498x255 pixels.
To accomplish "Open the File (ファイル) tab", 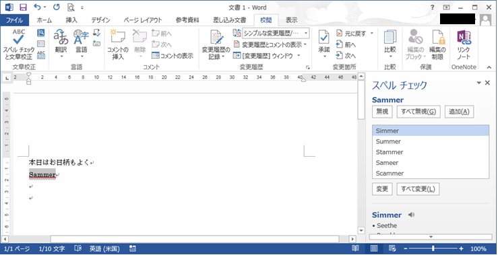I will [x=14, y=20].
